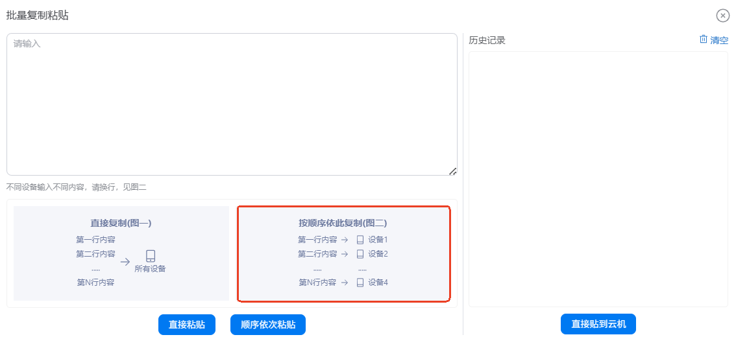Click the 历史记录 panel title
This screenshot has height=348, width=736.
tap(487, 41)
